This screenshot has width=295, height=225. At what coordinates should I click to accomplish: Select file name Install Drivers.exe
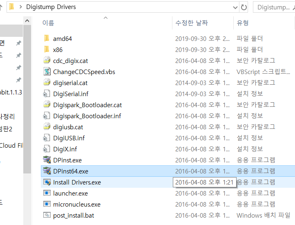pyautogui.click(x=77, y=182)
